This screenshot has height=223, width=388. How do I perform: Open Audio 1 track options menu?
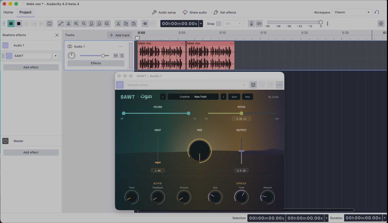(x=121, y=47)
